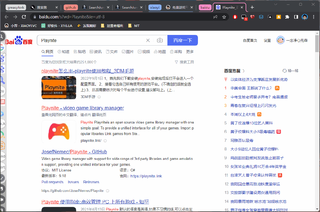The image size is (320, 212).
Task: Open JosefNemec/Playnite - GitHub result
Action: (x=74, y=152)
